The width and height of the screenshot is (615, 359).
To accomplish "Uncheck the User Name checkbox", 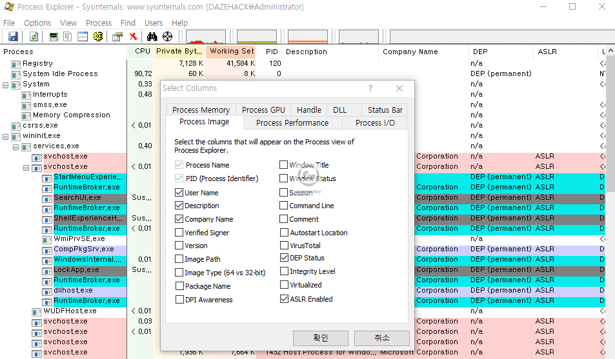I will click(x=179, y=193).
